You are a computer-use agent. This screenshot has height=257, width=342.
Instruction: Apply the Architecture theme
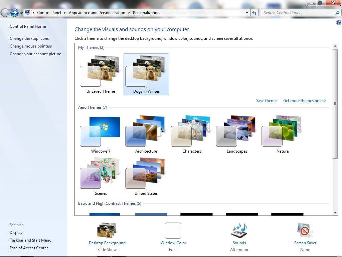tap(146, 134)
